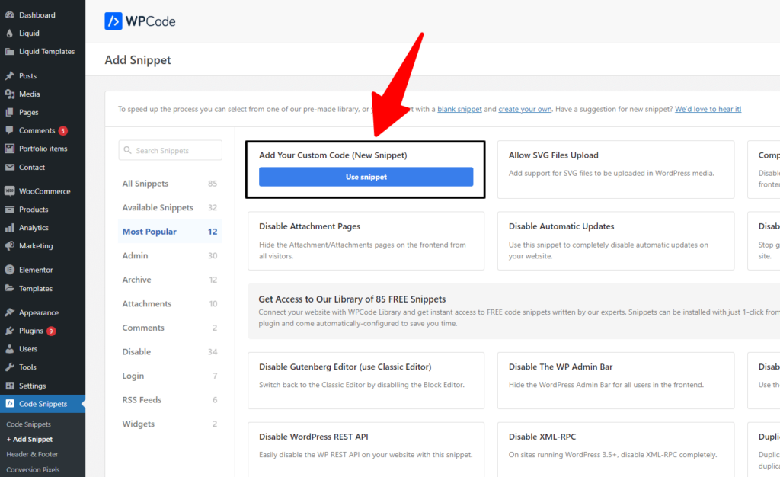Select the Code Snippets scissors icon
Viewport: 780px width, 477px height.
(11, 404)
